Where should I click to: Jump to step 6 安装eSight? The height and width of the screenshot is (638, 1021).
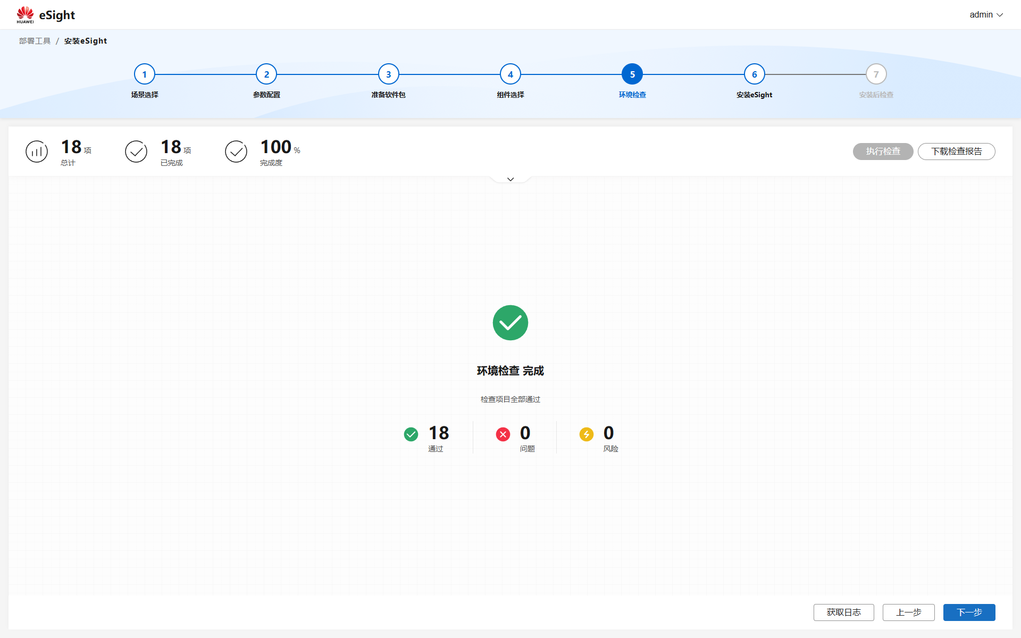pyautogui.click(x=754, y=74)
